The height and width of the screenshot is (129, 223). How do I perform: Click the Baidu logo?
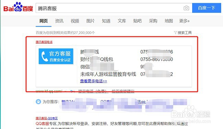point(18,7)
